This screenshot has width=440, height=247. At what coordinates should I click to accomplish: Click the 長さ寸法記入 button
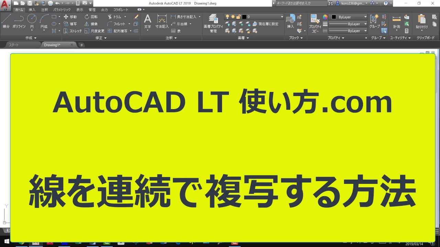coord(184,16)
